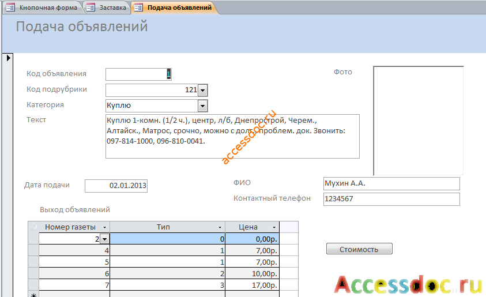Open the Цена column filter arrow
Viewport: 486px width, 297px height.
274,227
